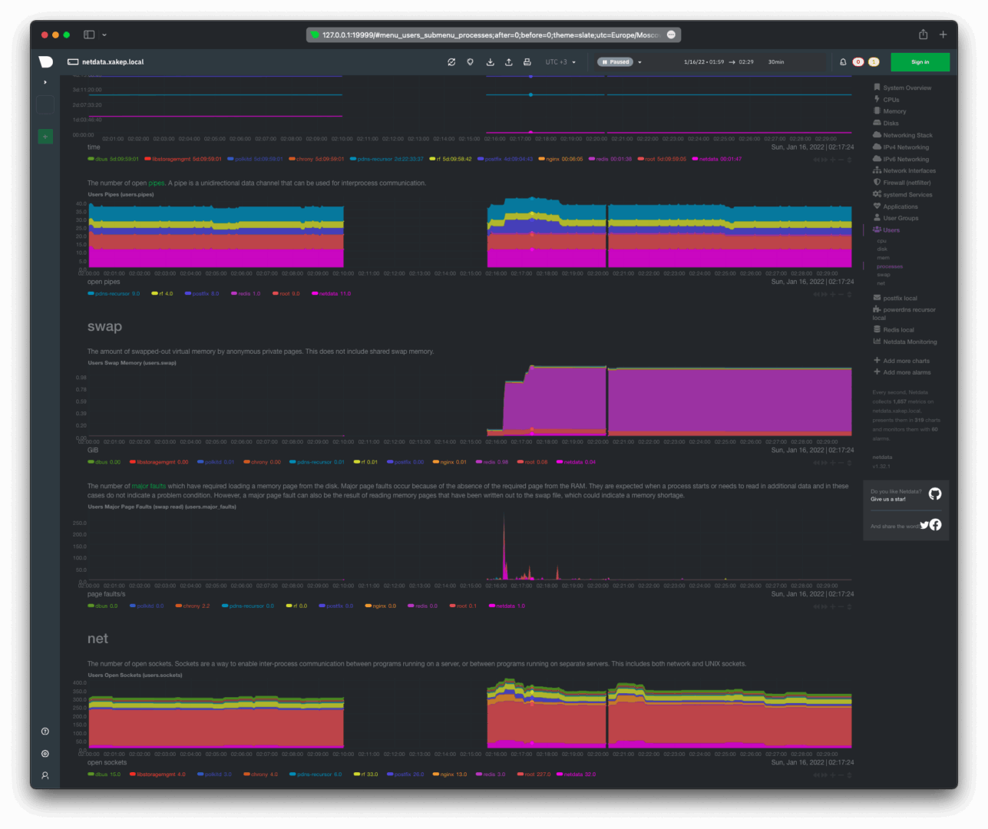Open the systemd Services section
This screenshot has height=829, width=988.
903,195
